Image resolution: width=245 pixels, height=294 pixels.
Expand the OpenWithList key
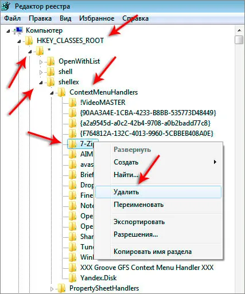[x=41, y=62]
